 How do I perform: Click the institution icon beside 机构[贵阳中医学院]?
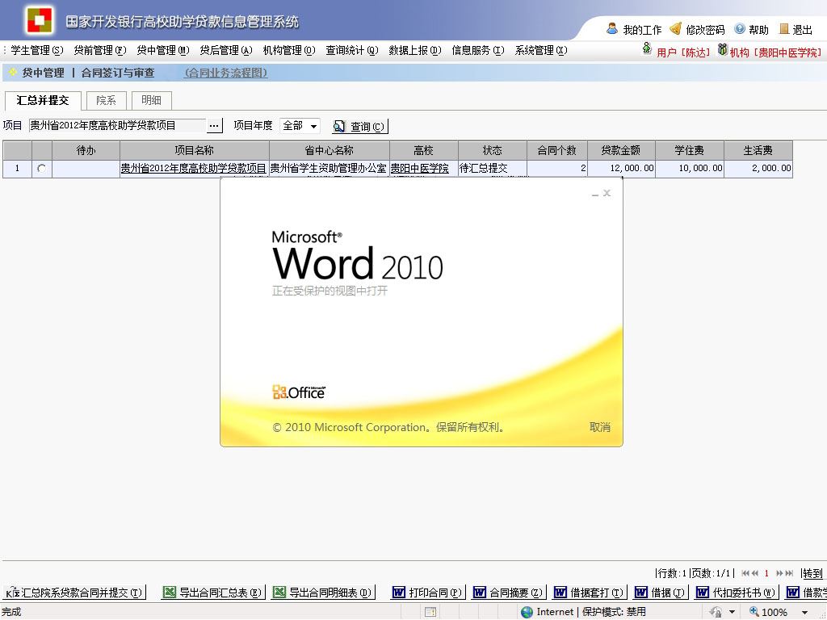click(723, 49)
